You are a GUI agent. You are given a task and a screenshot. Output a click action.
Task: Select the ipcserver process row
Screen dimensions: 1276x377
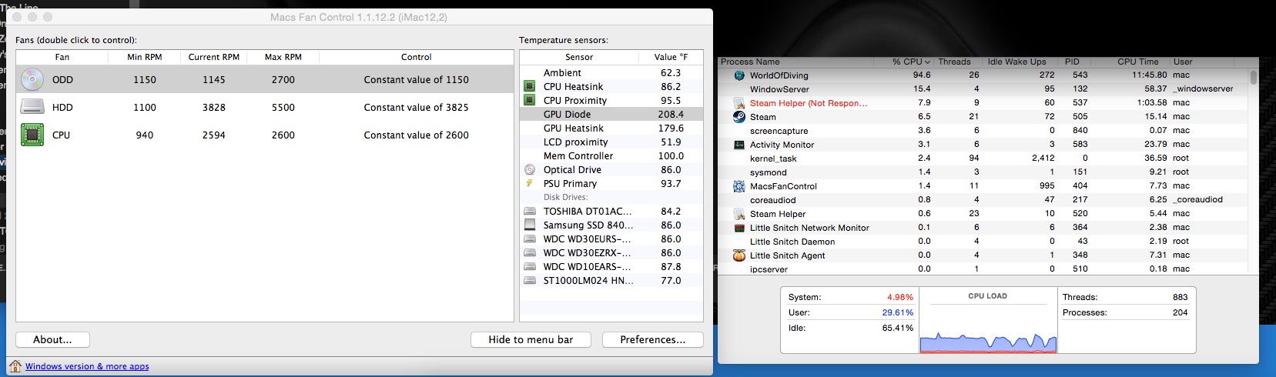pos(984,269)
